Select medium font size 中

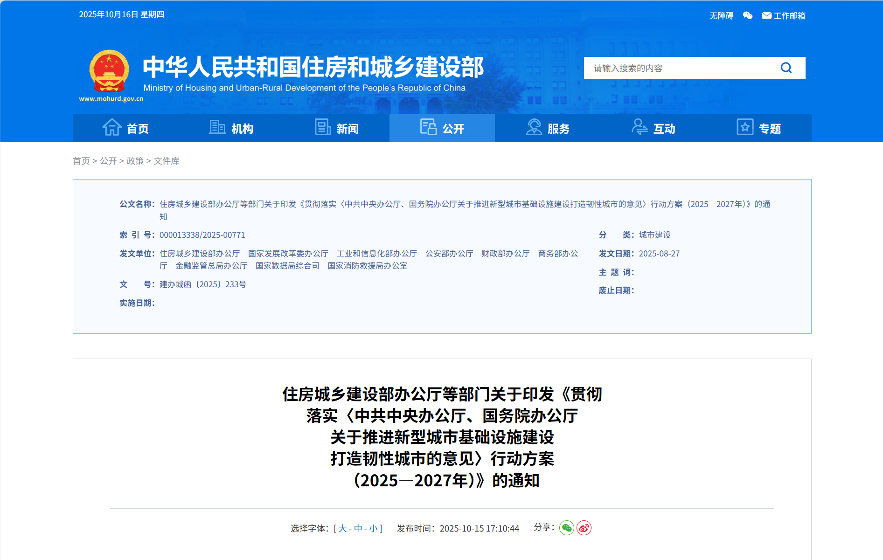[358, 528]
